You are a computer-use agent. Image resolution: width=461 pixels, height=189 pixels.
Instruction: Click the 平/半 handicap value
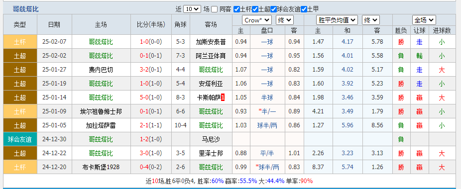(267, 153)
